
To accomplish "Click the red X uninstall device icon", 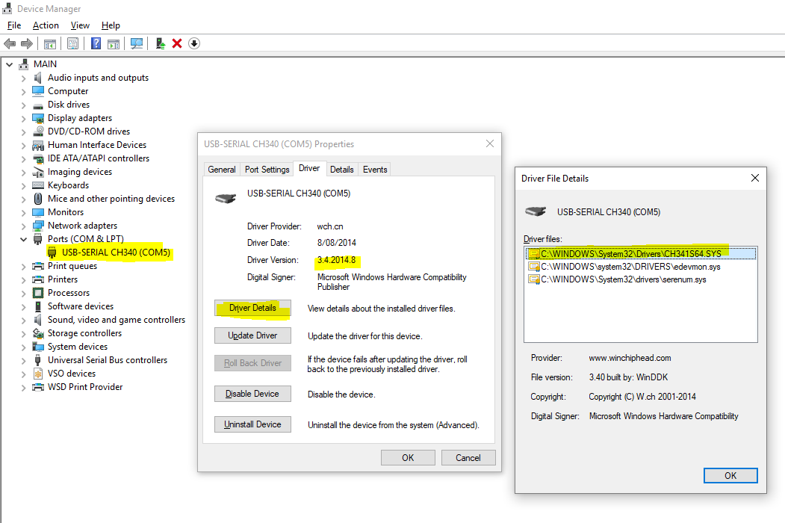I will 177,43.
